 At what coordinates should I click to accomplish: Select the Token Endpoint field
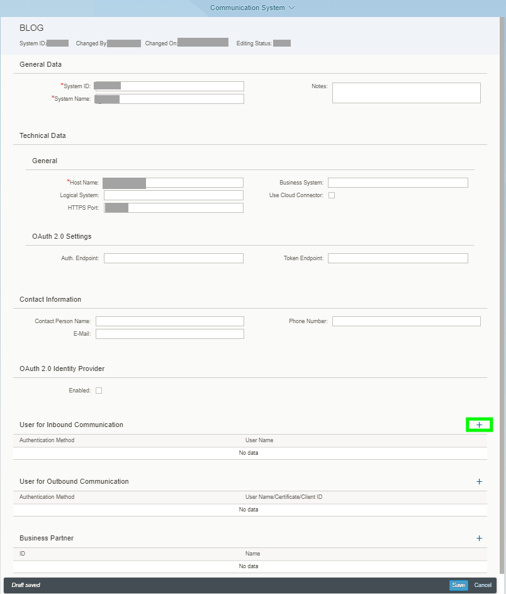coord(398,258)
